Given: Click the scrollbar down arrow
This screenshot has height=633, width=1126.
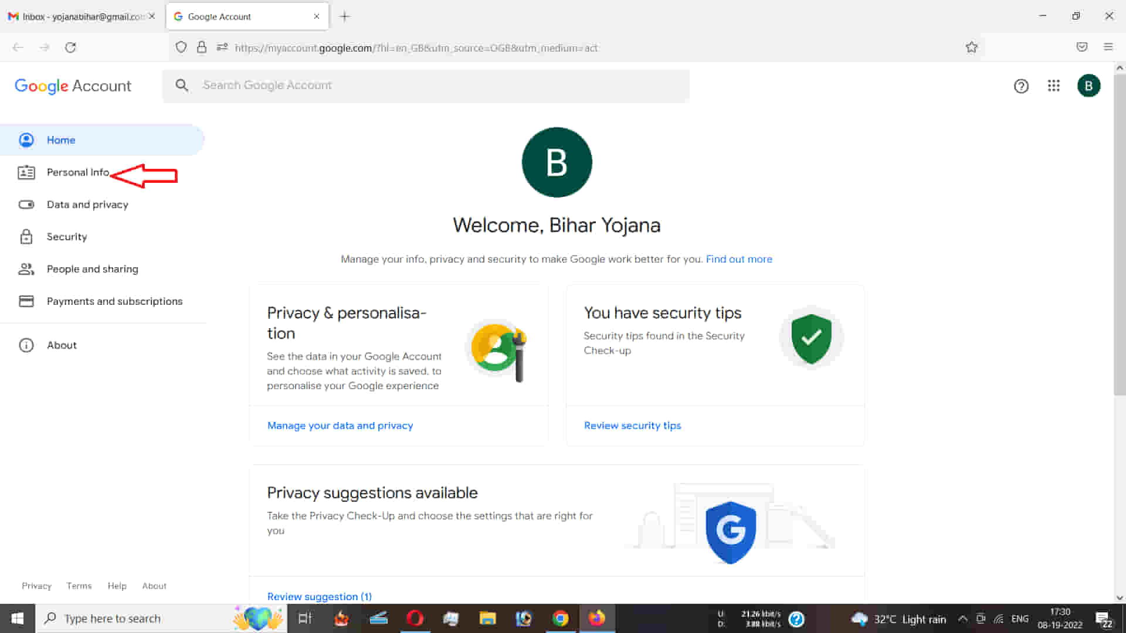Looking at the screenshot, I should coord(1120,598).
